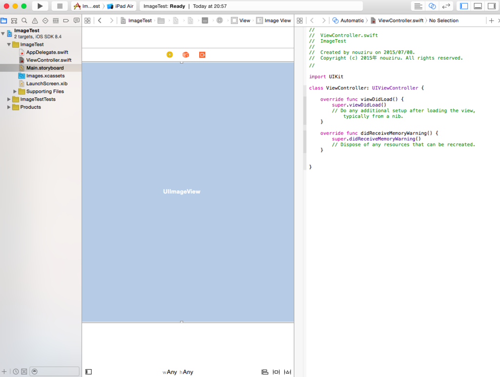Expand the Products folder

[9, 107]
